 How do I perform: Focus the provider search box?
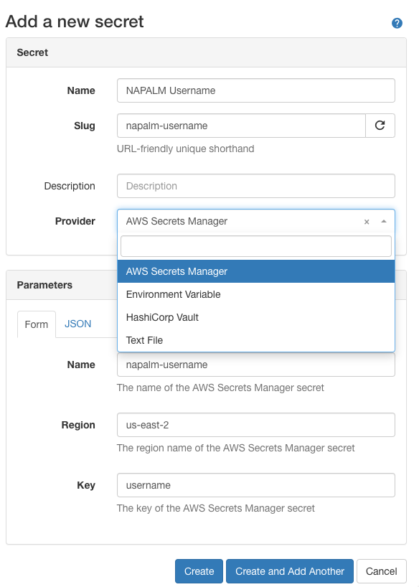256,246
